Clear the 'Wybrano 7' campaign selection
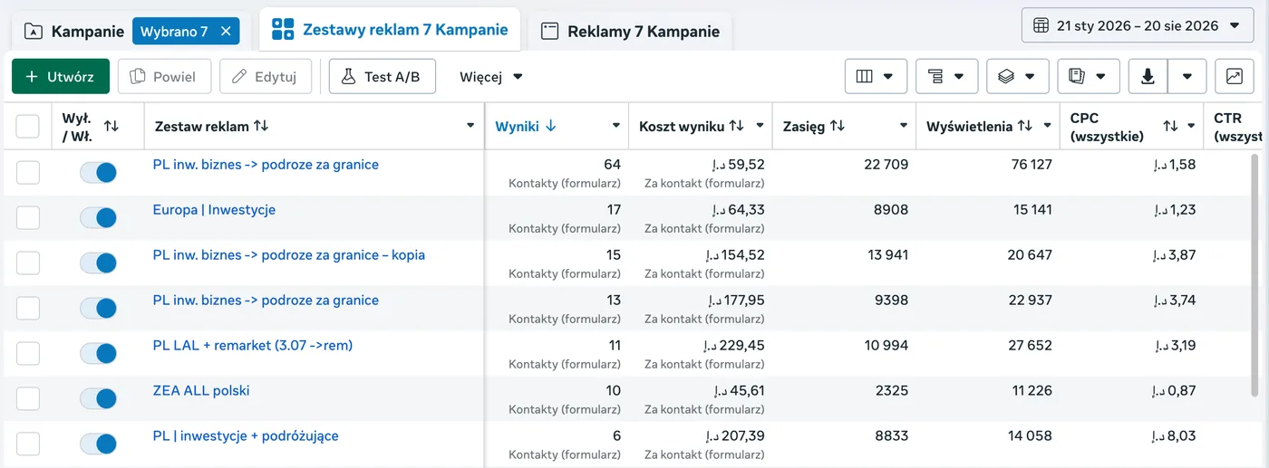Screen dimensions: 1269x468 click(226, 31)
